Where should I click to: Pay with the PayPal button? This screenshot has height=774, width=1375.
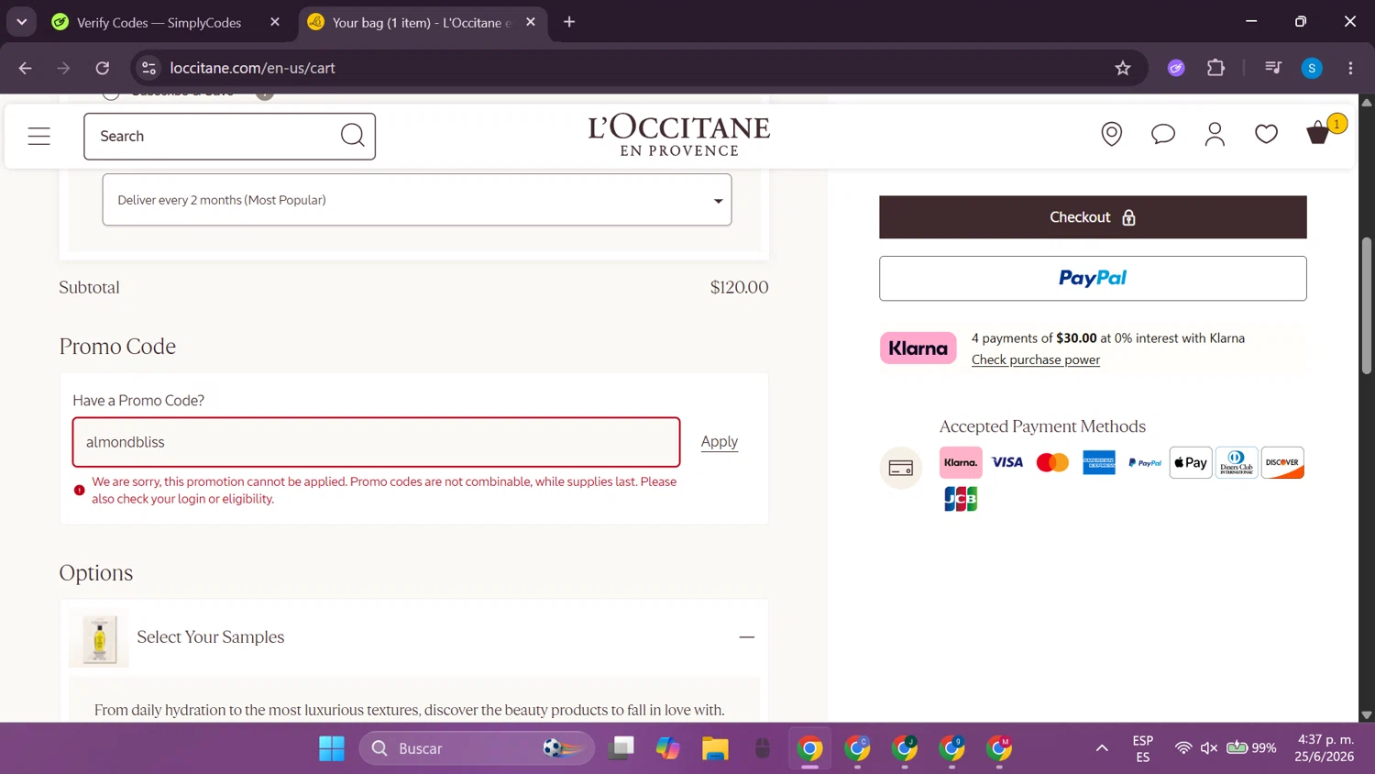(x=1093, y=278)
